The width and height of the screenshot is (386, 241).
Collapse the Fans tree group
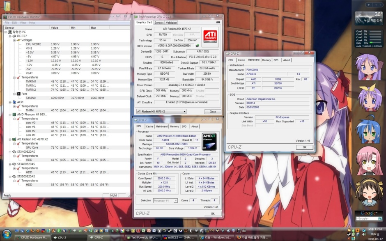(14, 94)
